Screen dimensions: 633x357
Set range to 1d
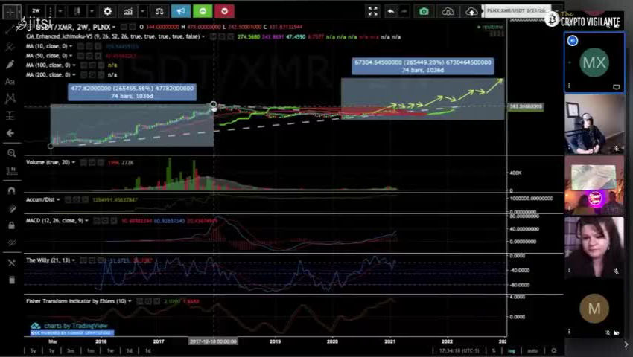click(x=147, y=350)
